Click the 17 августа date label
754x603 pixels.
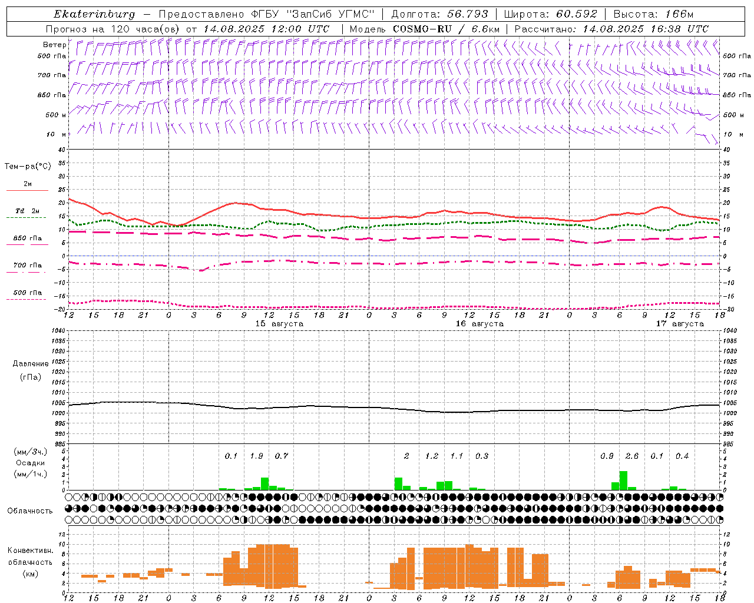point(680,324)
